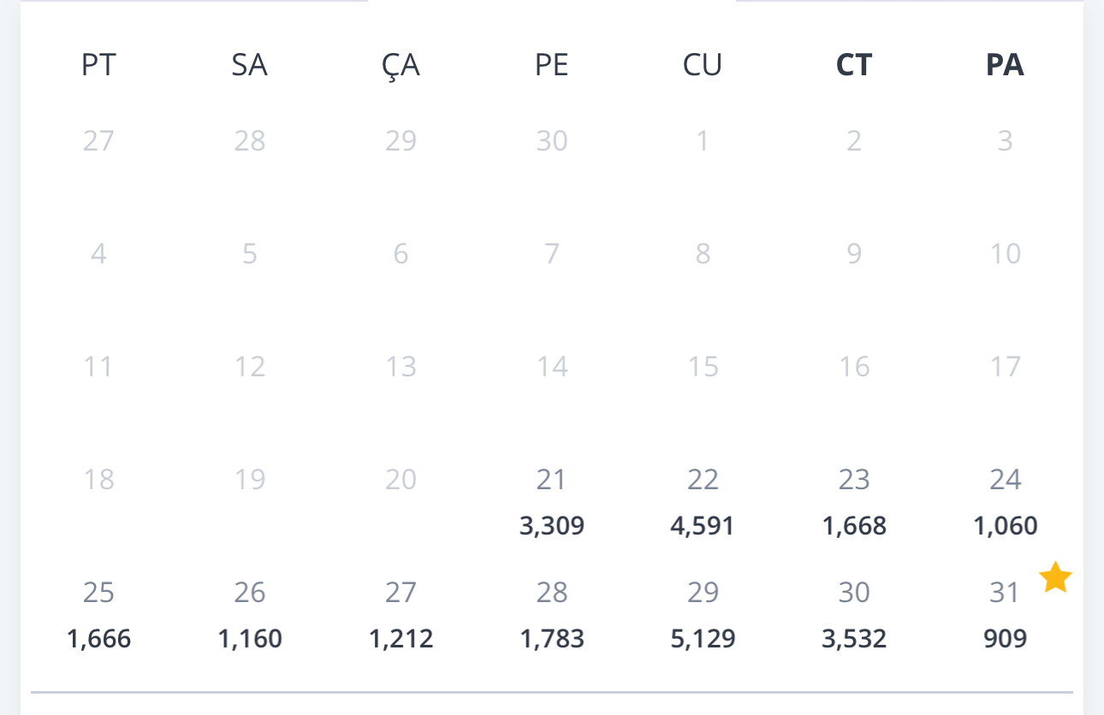Click the PT weekday column header

[x=98, y=65]
